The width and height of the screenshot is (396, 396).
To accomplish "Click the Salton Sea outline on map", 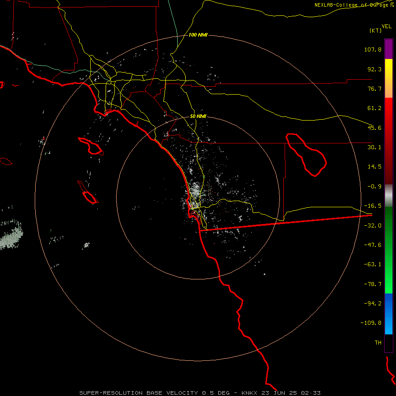I will pos(306,155).
